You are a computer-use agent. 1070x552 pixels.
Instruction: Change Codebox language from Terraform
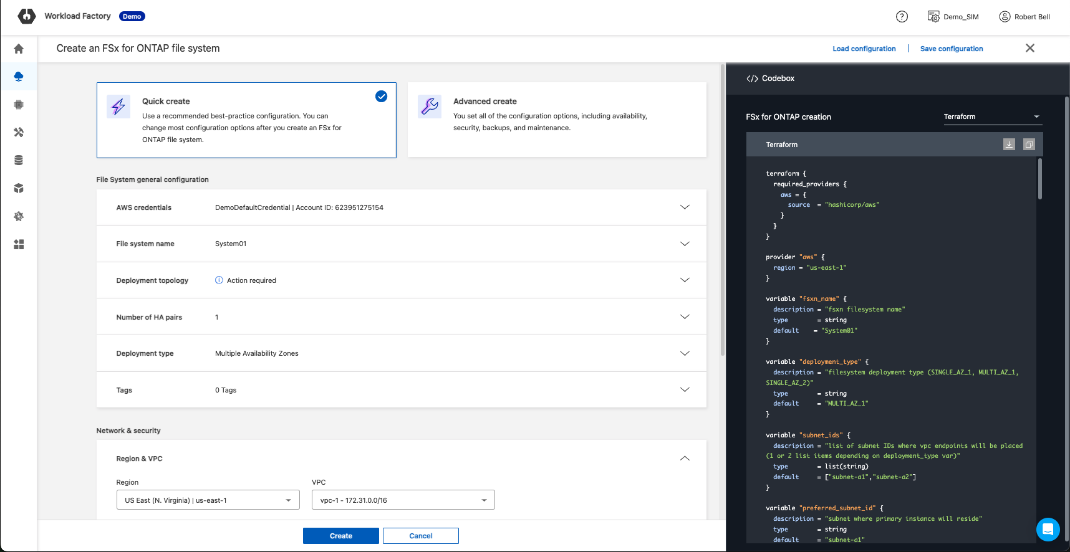(x=991, y=117)
